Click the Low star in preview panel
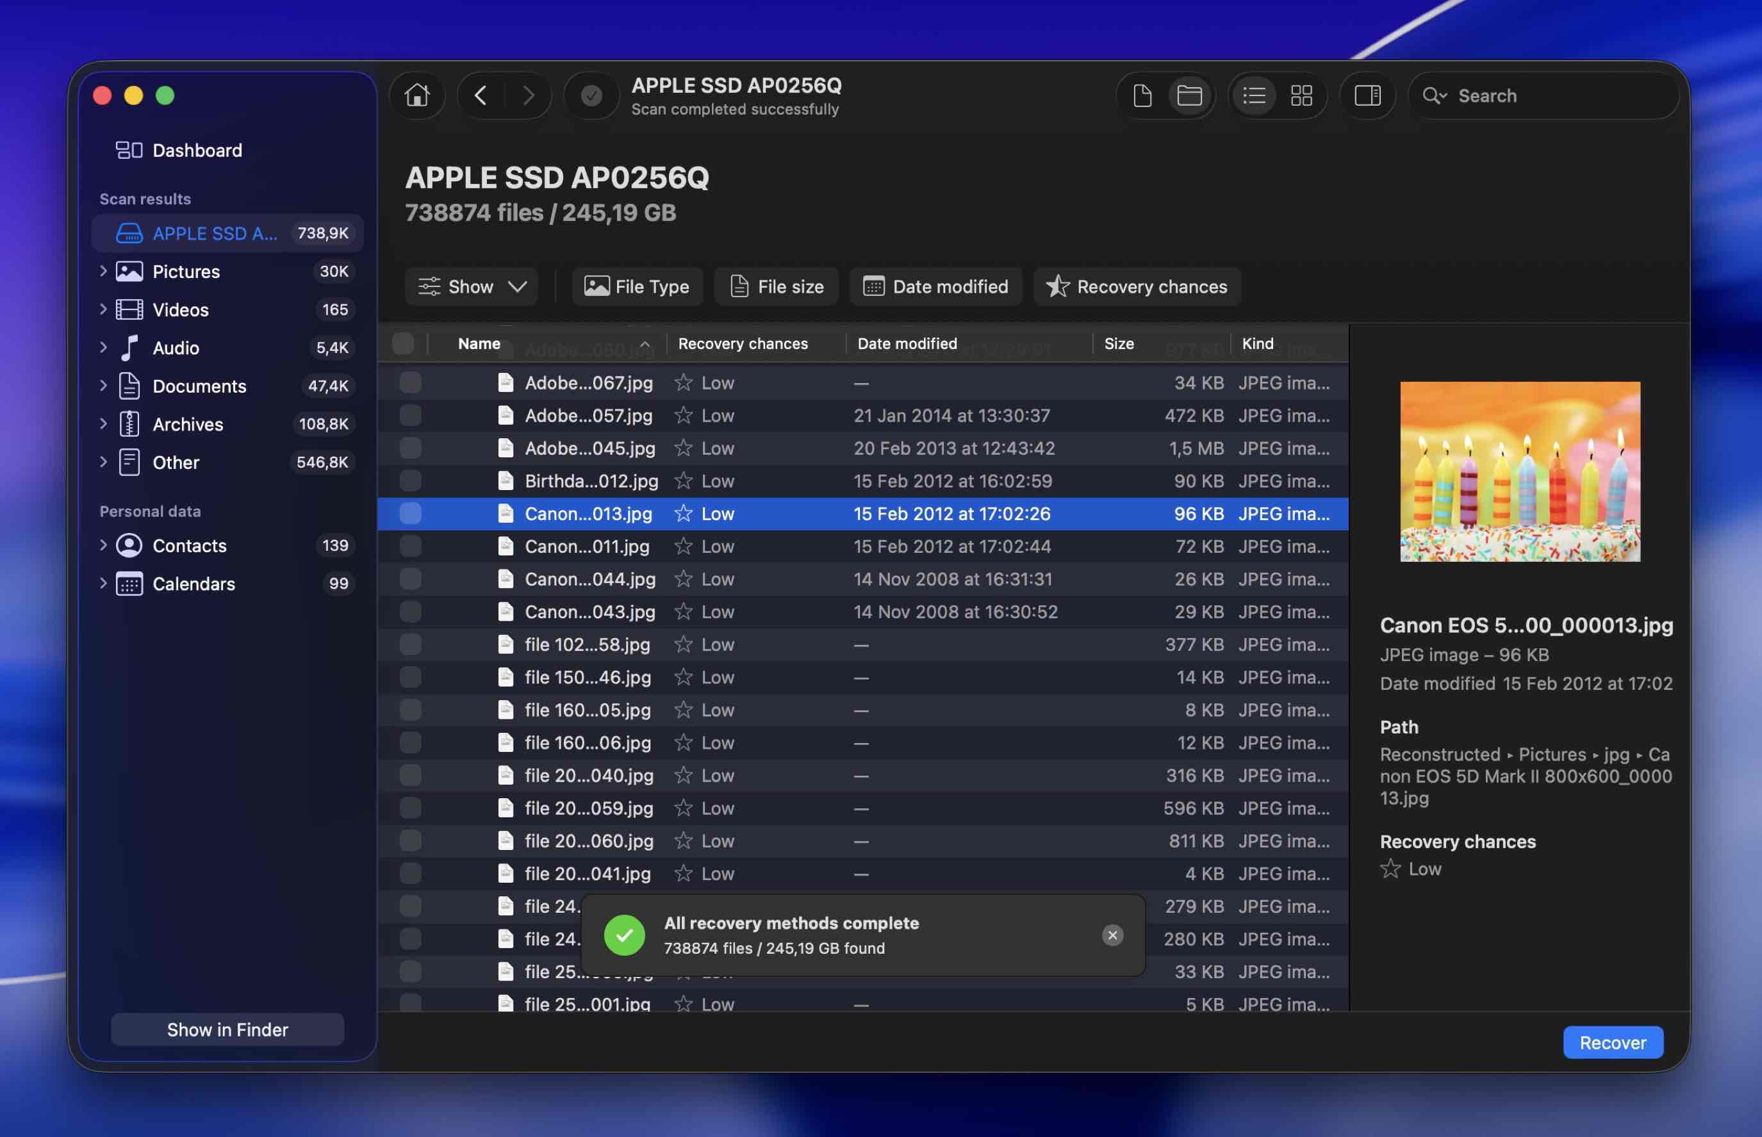 1390,869
